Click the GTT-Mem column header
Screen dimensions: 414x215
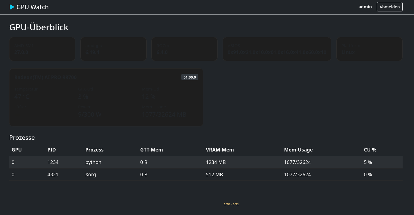[x=152, y=150]
